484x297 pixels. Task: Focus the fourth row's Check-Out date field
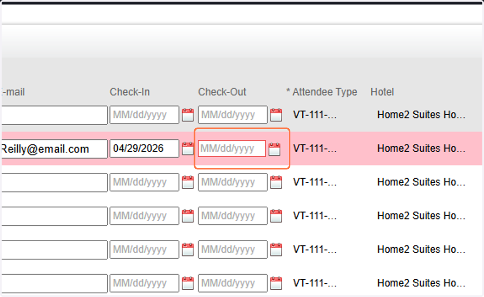(x=233, y=216)
